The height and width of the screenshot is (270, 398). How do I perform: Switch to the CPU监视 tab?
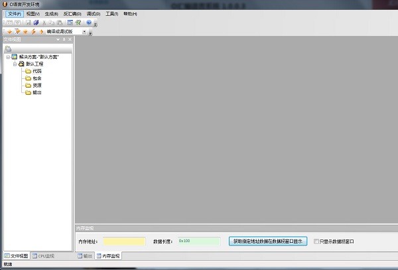pos(46,255)
